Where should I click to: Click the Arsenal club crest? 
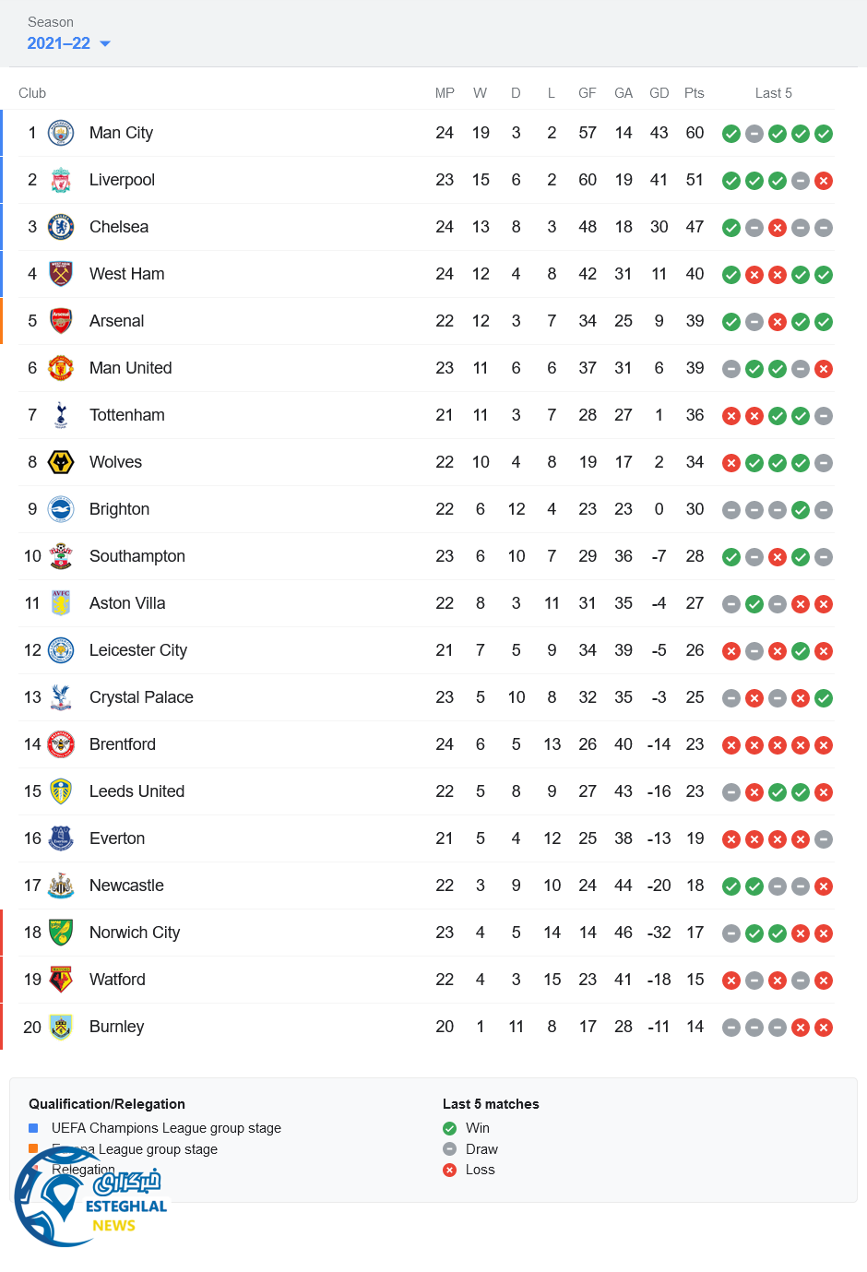pos(61,321)
